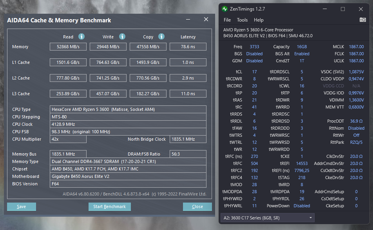Open the Help menu in ZenTimings

tap(259, 20)
